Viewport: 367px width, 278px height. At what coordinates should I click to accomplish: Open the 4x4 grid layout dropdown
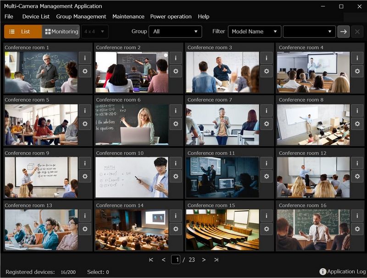[95, 32]
